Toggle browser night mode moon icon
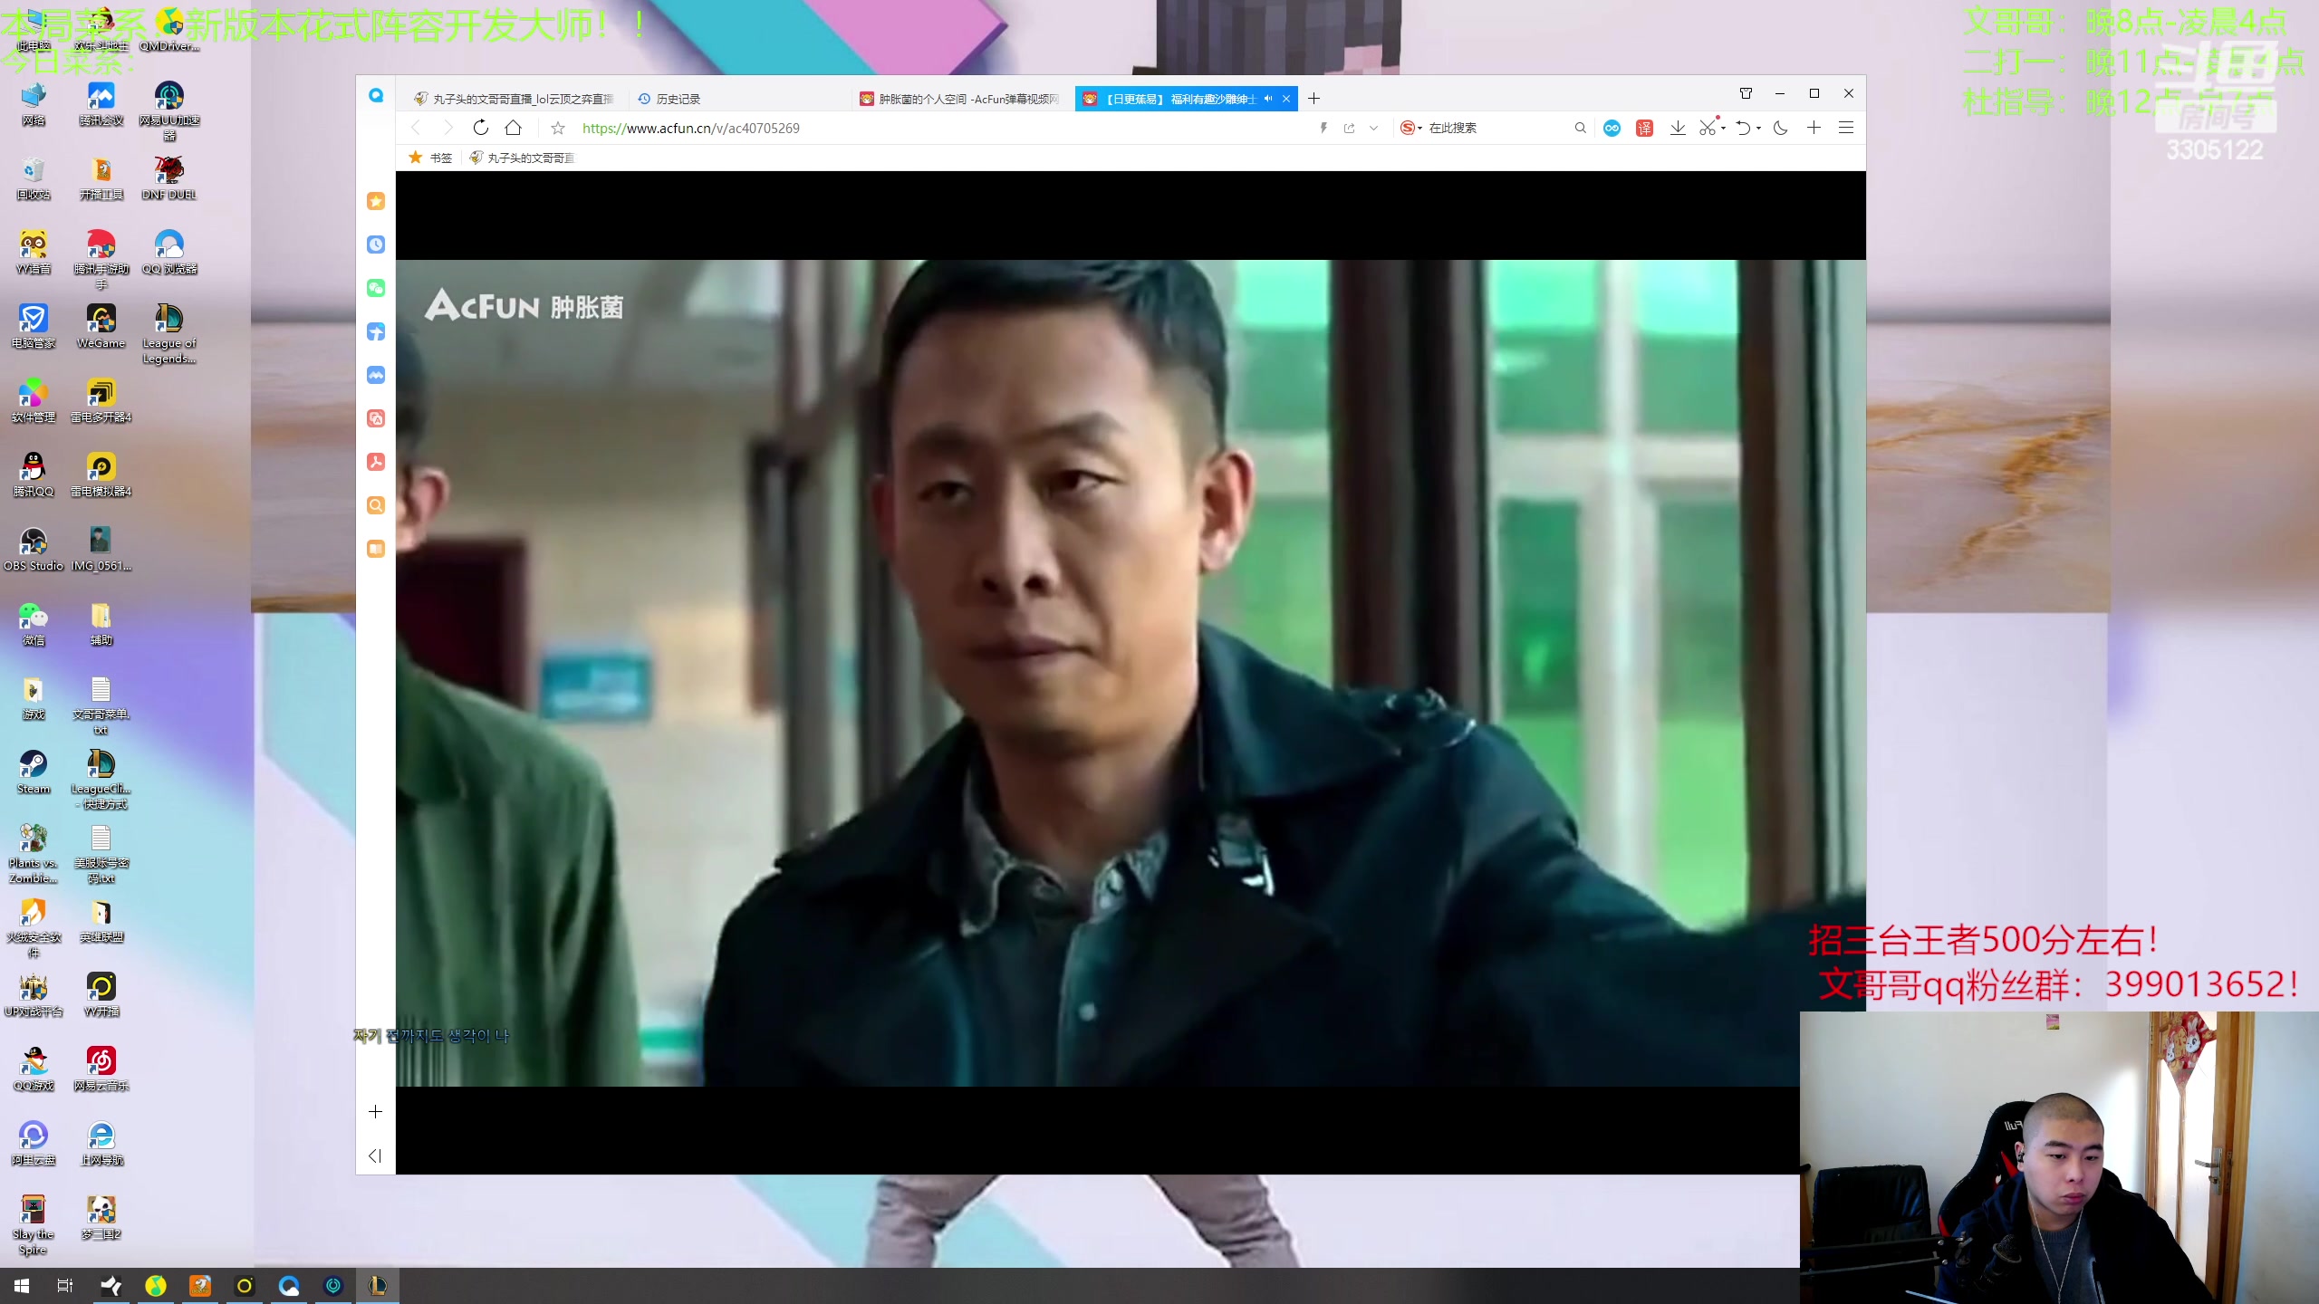This screenshot has width=2319, height=1304. point(1780,128)
